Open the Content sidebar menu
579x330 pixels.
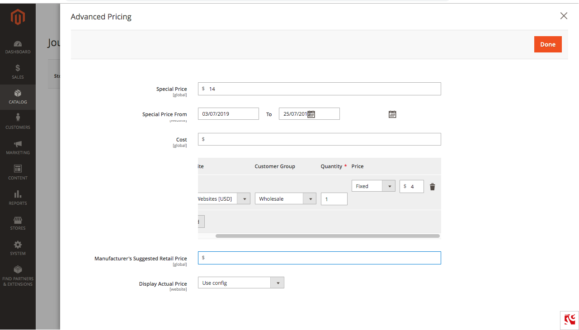point(18,173)
